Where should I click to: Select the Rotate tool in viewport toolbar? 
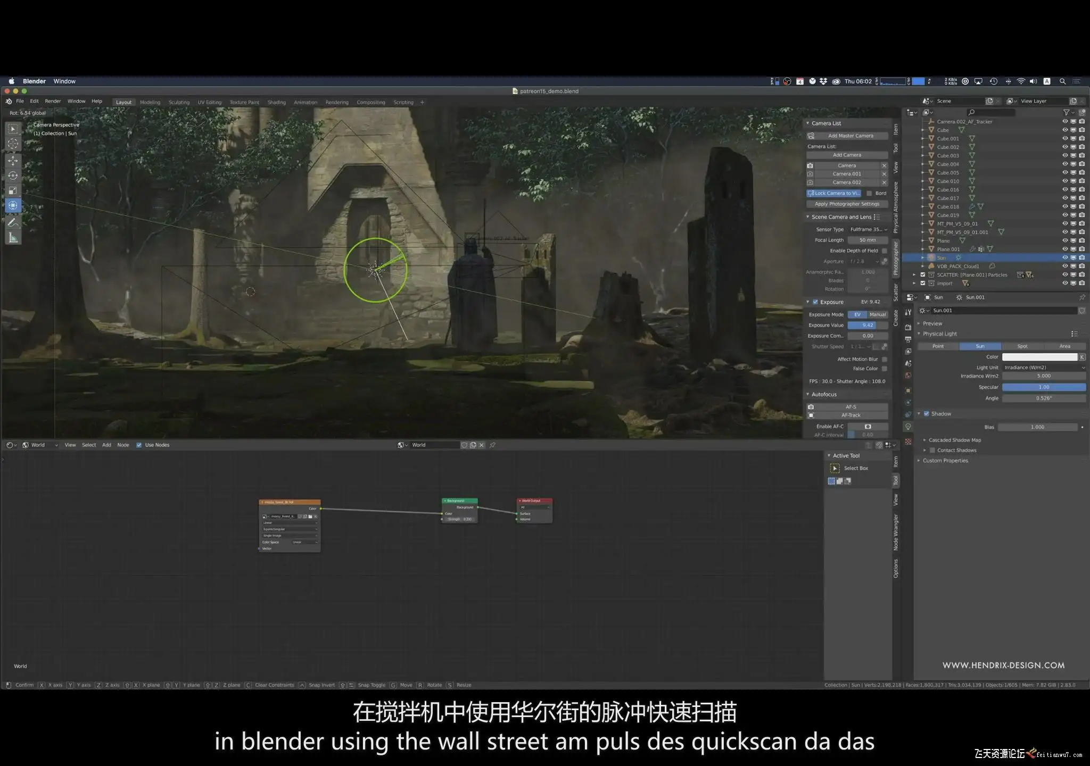(x=13, y=176)
